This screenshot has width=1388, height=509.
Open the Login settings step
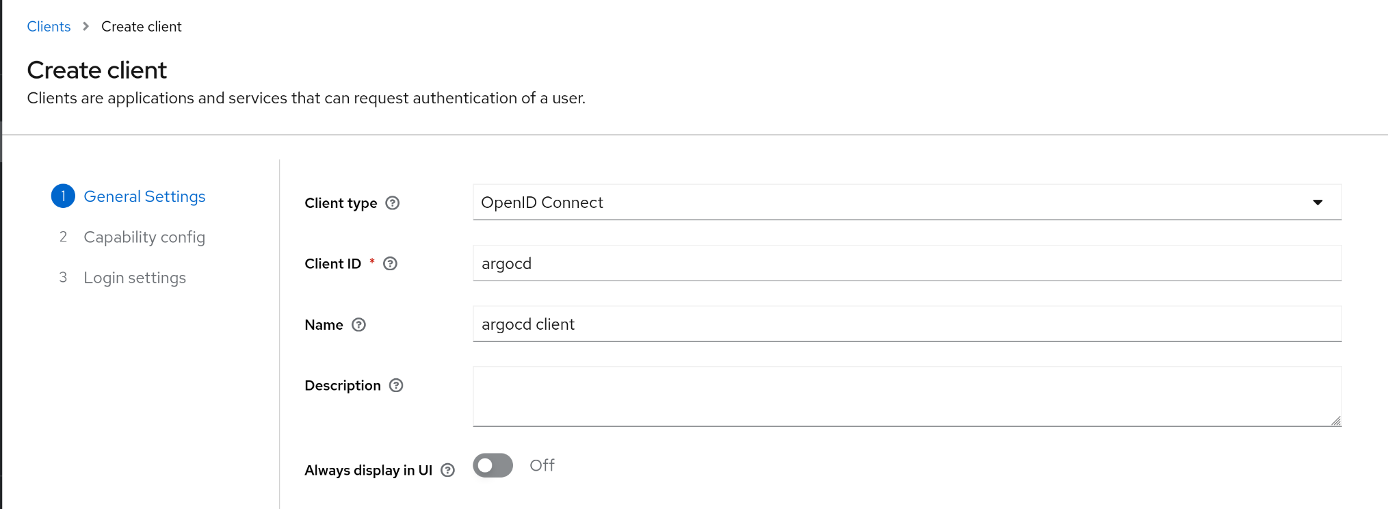(x=135, y=278)
